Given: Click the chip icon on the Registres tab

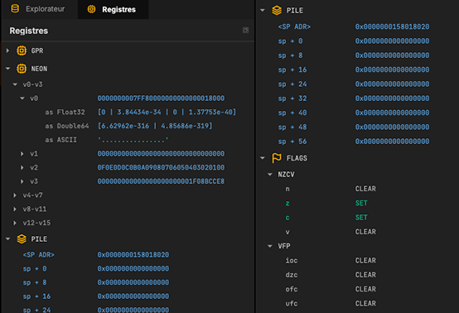Looking at the screenshot, I should [91, 9].
